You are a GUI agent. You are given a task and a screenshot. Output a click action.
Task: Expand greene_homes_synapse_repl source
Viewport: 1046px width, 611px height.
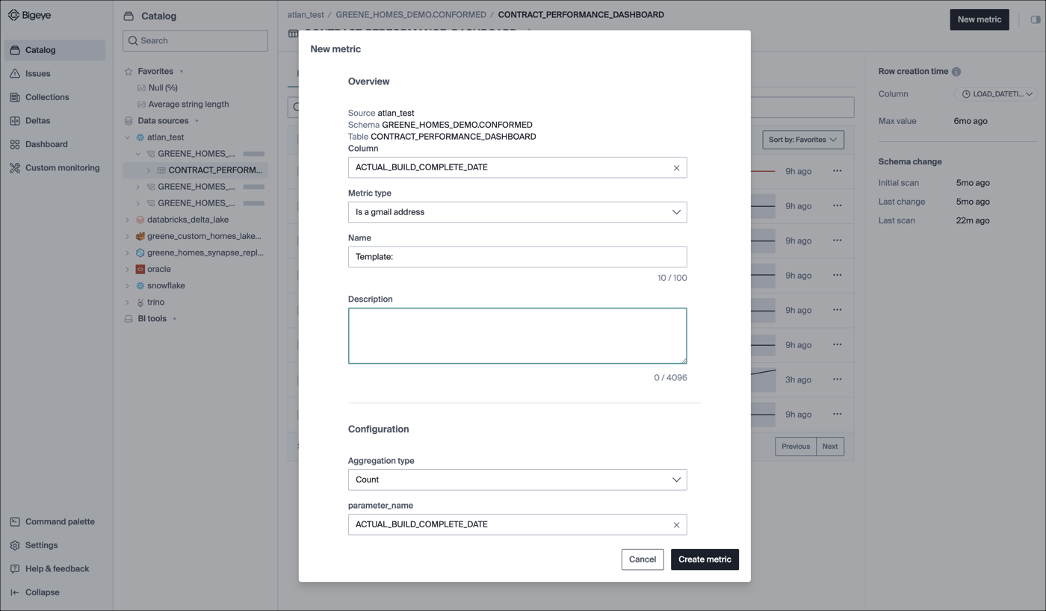tap(127, 252)
